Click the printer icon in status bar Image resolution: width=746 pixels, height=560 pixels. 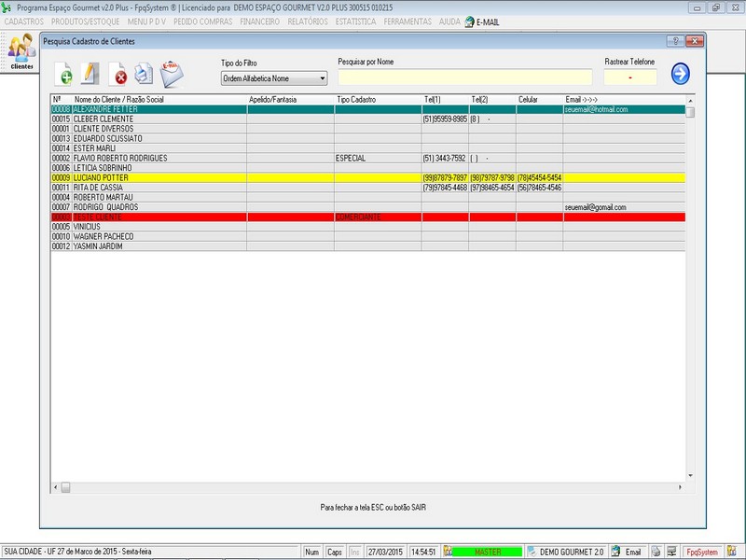[x=656, y=552]
